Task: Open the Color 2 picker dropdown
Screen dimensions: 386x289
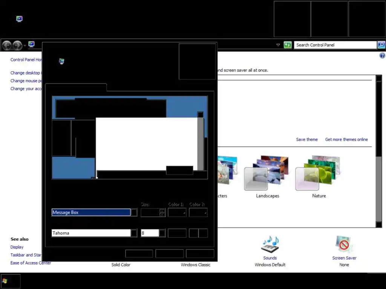Action: [198, 213]
